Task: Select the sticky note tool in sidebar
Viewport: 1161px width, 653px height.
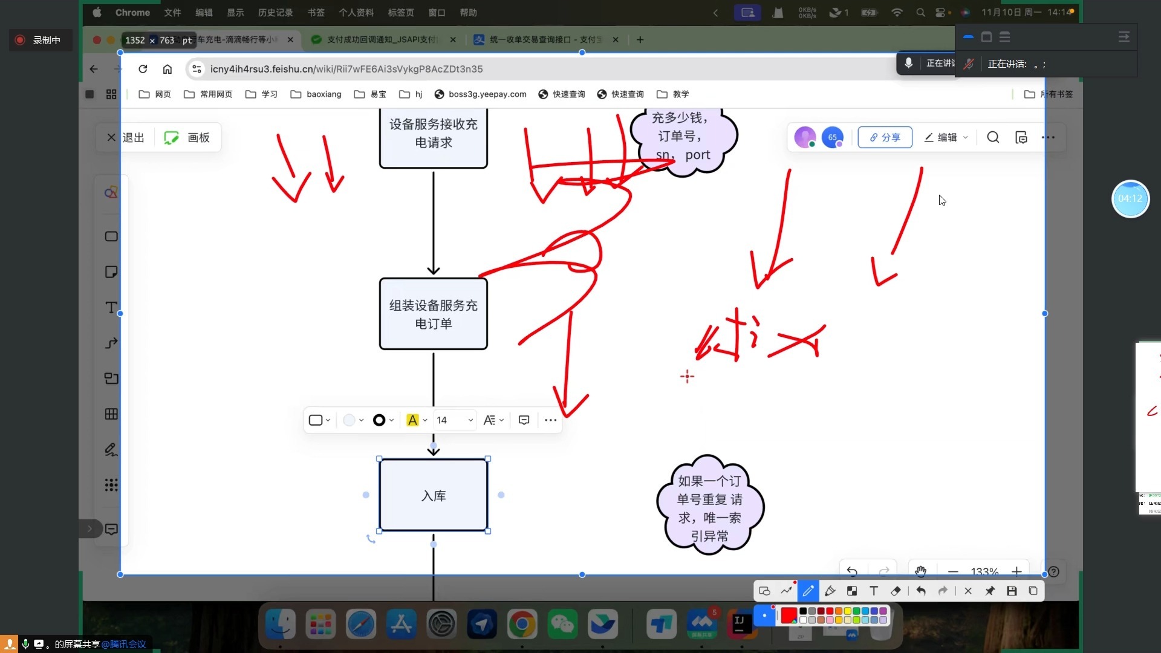Action: [x=111, y=272]
